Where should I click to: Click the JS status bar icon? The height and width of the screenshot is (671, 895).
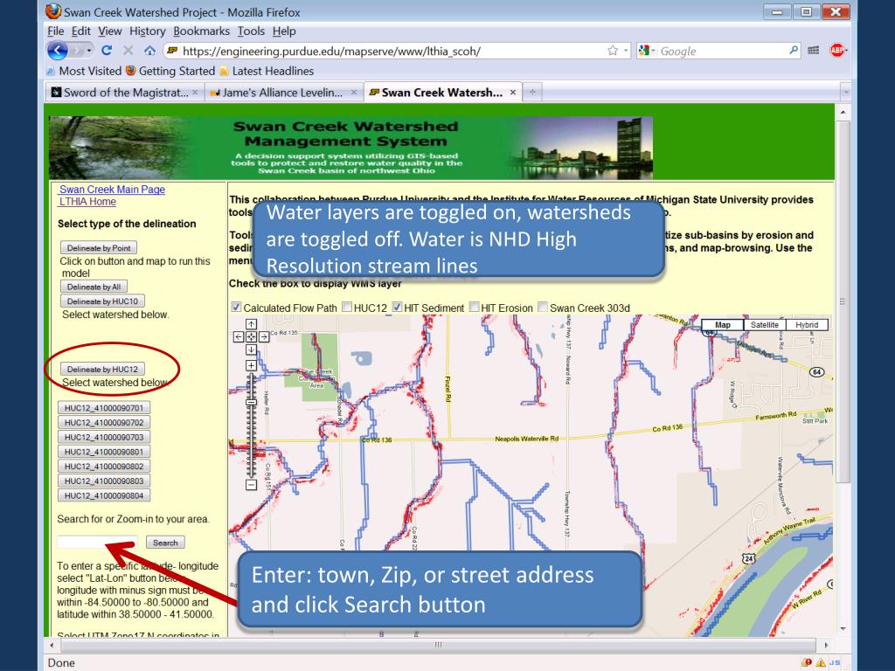[835, 662]
